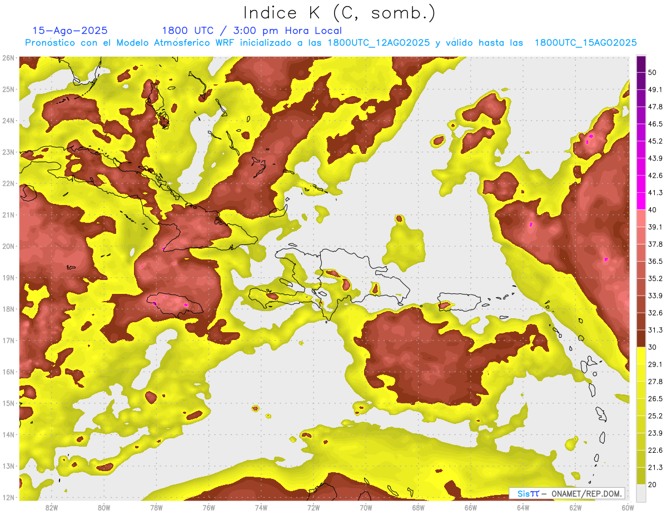667x515 pixels.
Task: Click the "Pronóstico con el Modelo Atmosférico WRF" line
Action: (x=331, y=43)
